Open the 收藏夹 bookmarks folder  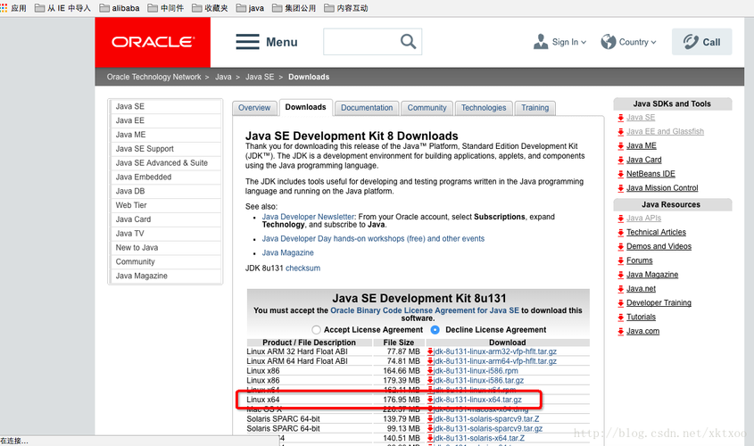[211, 8]
